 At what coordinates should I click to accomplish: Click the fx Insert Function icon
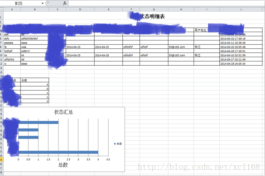(65, 3)
